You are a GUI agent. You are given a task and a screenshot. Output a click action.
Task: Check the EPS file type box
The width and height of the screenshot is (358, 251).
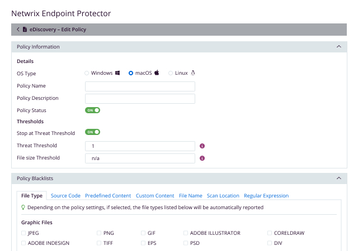click(143, 243)
